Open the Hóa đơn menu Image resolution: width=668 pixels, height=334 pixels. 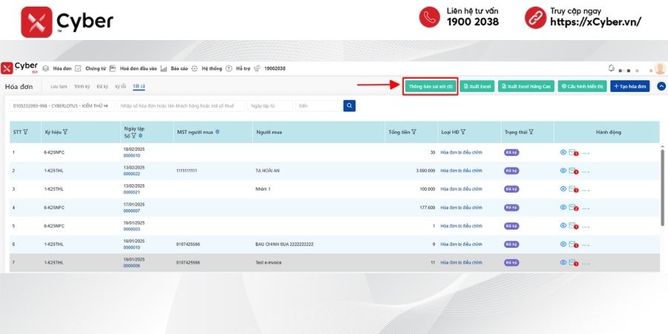[62, 68]
